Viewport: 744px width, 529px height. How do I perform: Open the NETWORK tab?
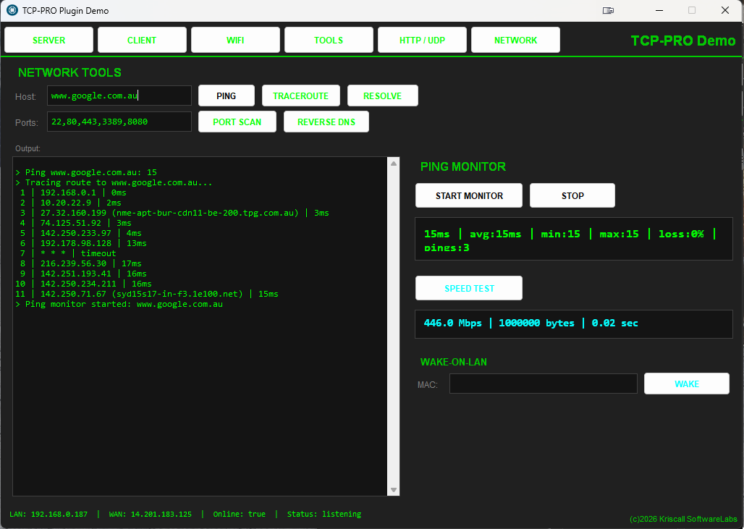[x=515, y=41]
